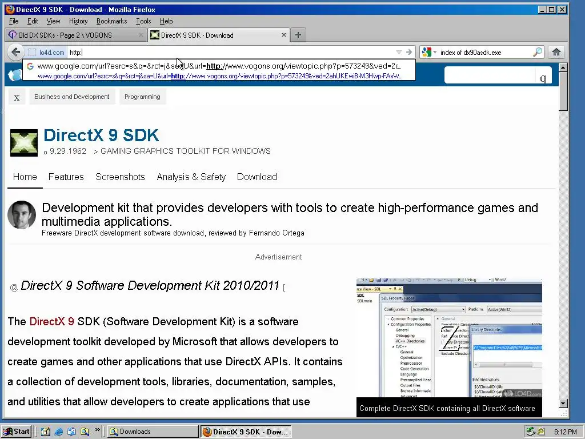Go to the Screenshots tab
The height and width of the screenshot is (439, 585).
point(120,177)
